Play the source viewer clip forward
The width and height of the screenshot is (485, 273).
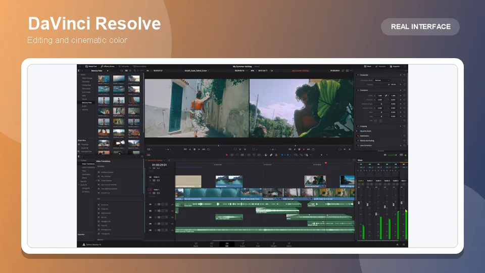(199, 149)
